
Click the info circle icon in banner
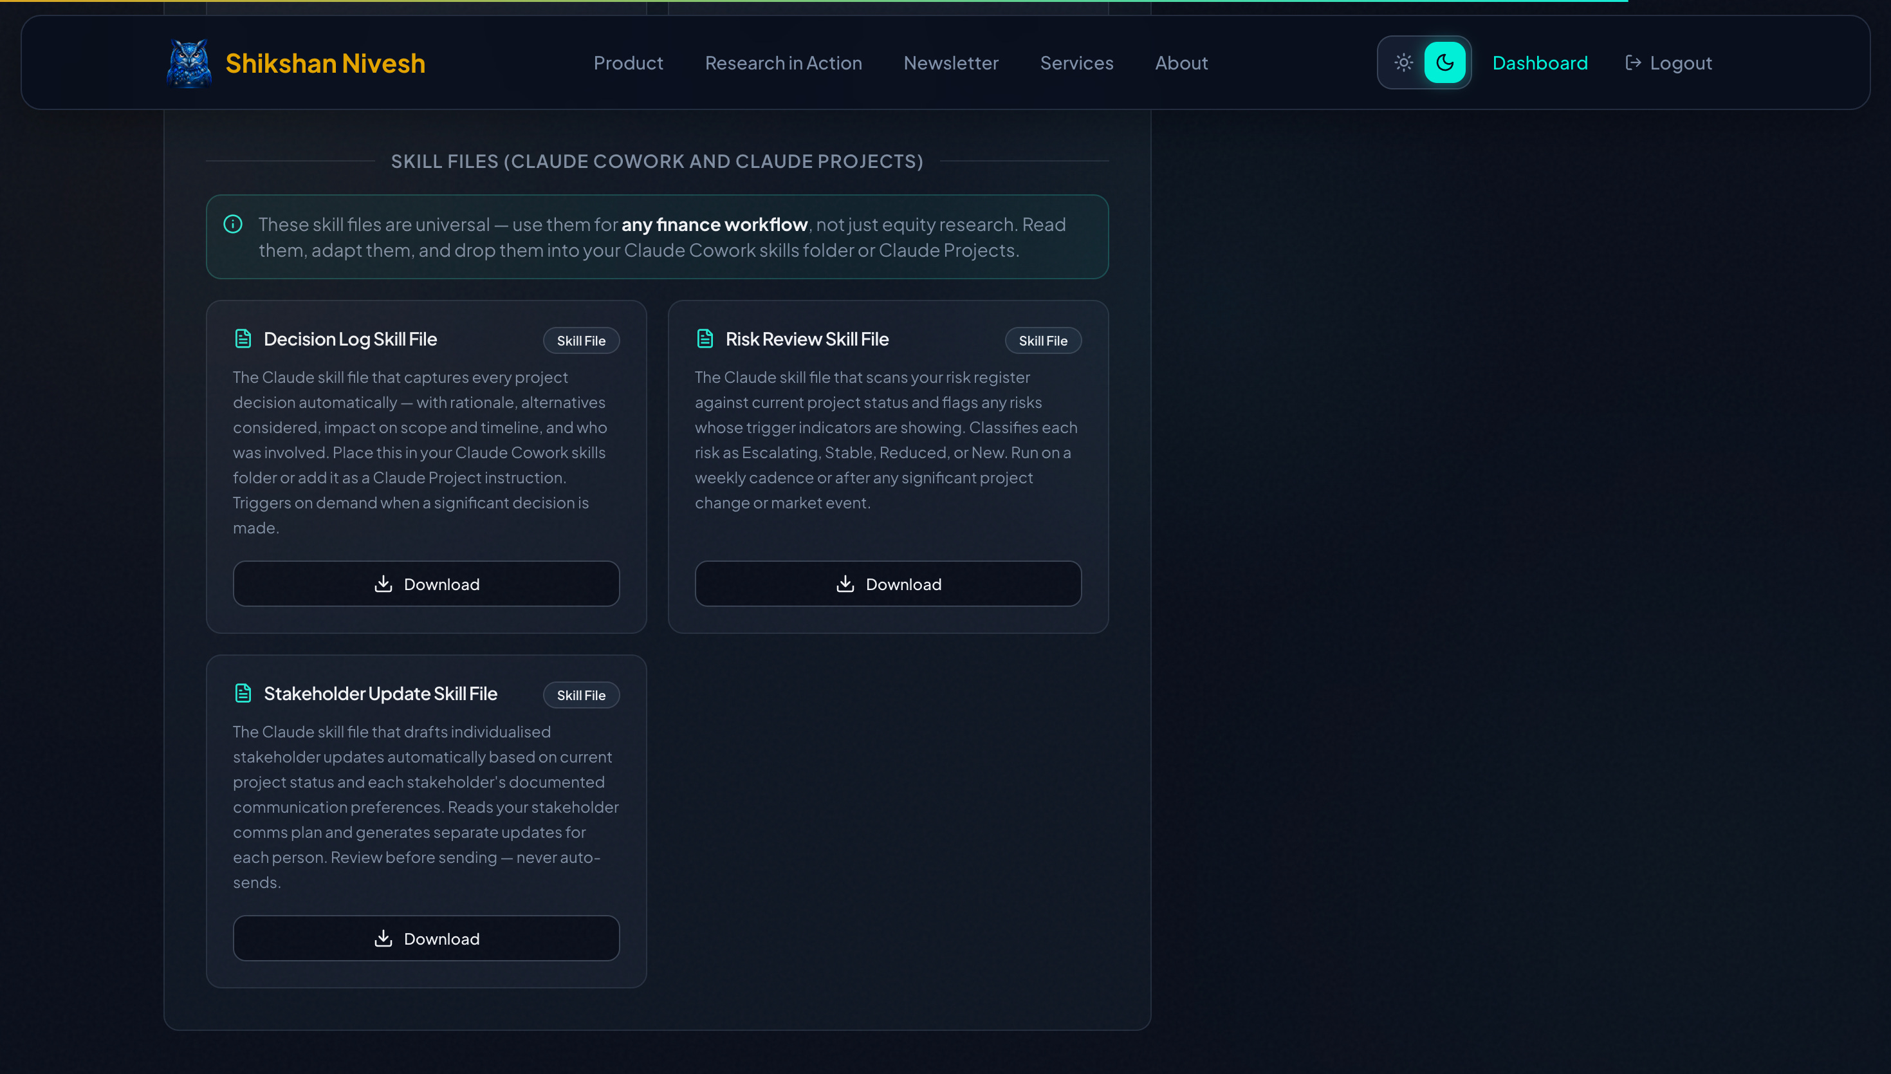(x=233, y=224)
